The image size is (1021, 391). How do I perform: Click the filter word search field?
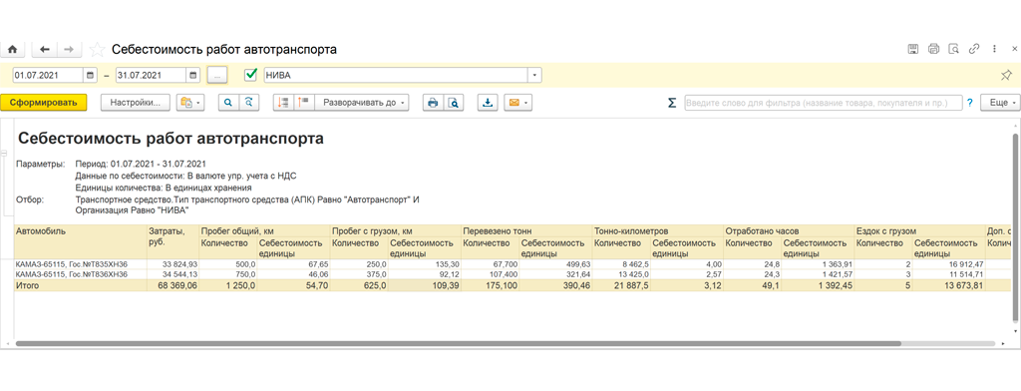point(823,103)
